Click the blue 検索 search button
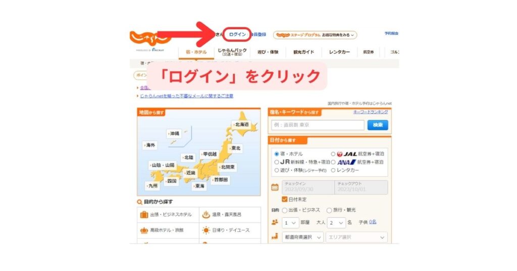The height and width of the screenshot is (271, 517). [x=378, y=125]
